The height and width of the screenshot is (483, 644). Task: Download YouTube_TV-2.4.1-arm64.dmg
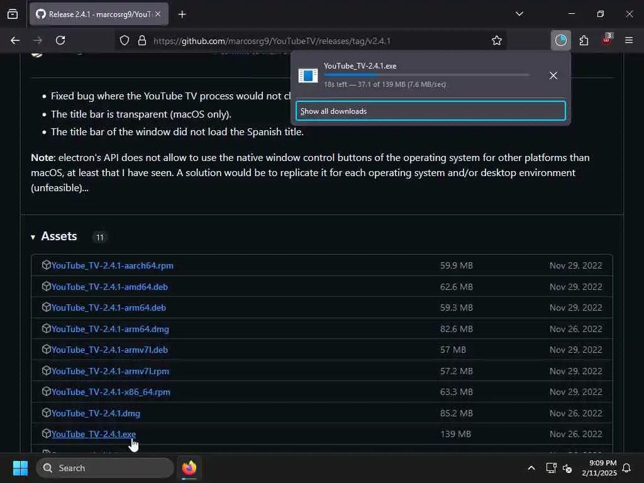[110, 330]
